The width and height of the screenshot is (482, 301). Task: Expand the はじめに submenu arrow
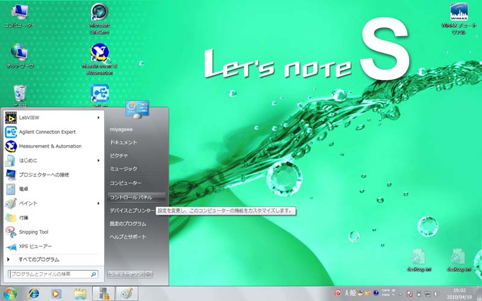[98, 160]
